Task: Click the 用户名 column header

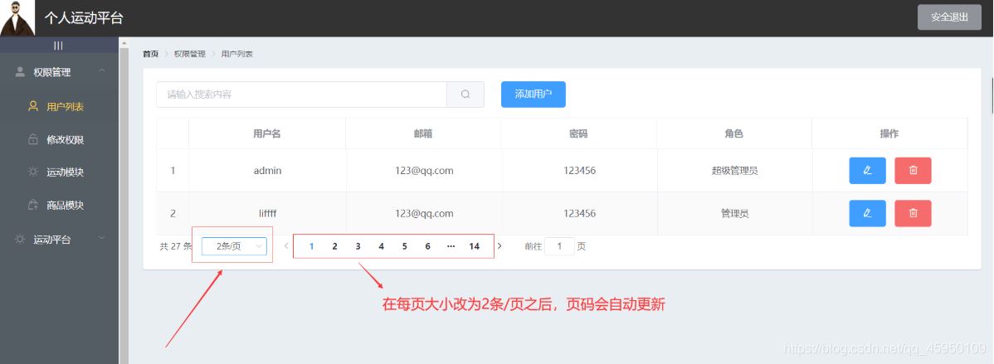Action: [x=267, y=133]
